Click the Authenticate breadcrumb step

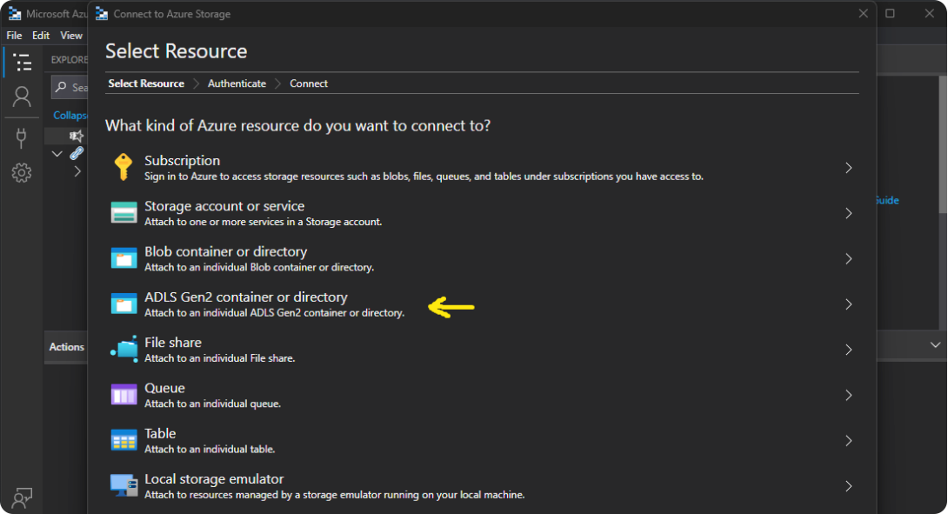point(237,83)
